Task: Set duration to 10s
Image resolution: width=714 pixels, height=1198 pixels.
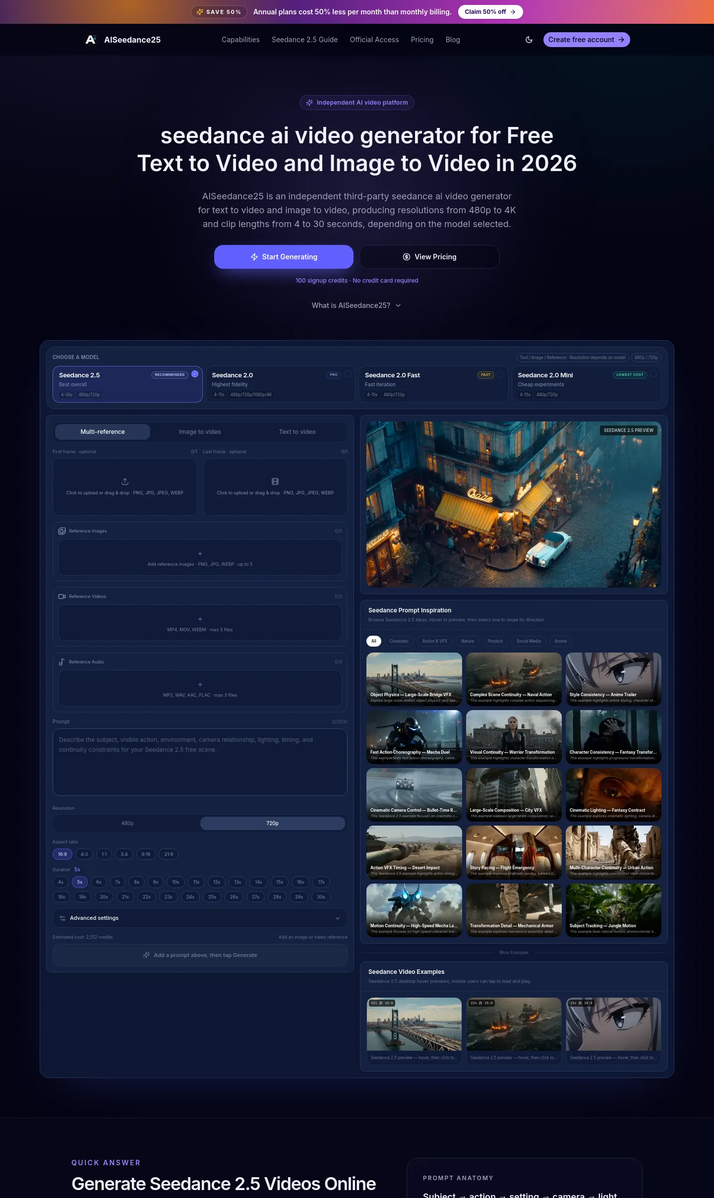Action: tap(176, 882)
